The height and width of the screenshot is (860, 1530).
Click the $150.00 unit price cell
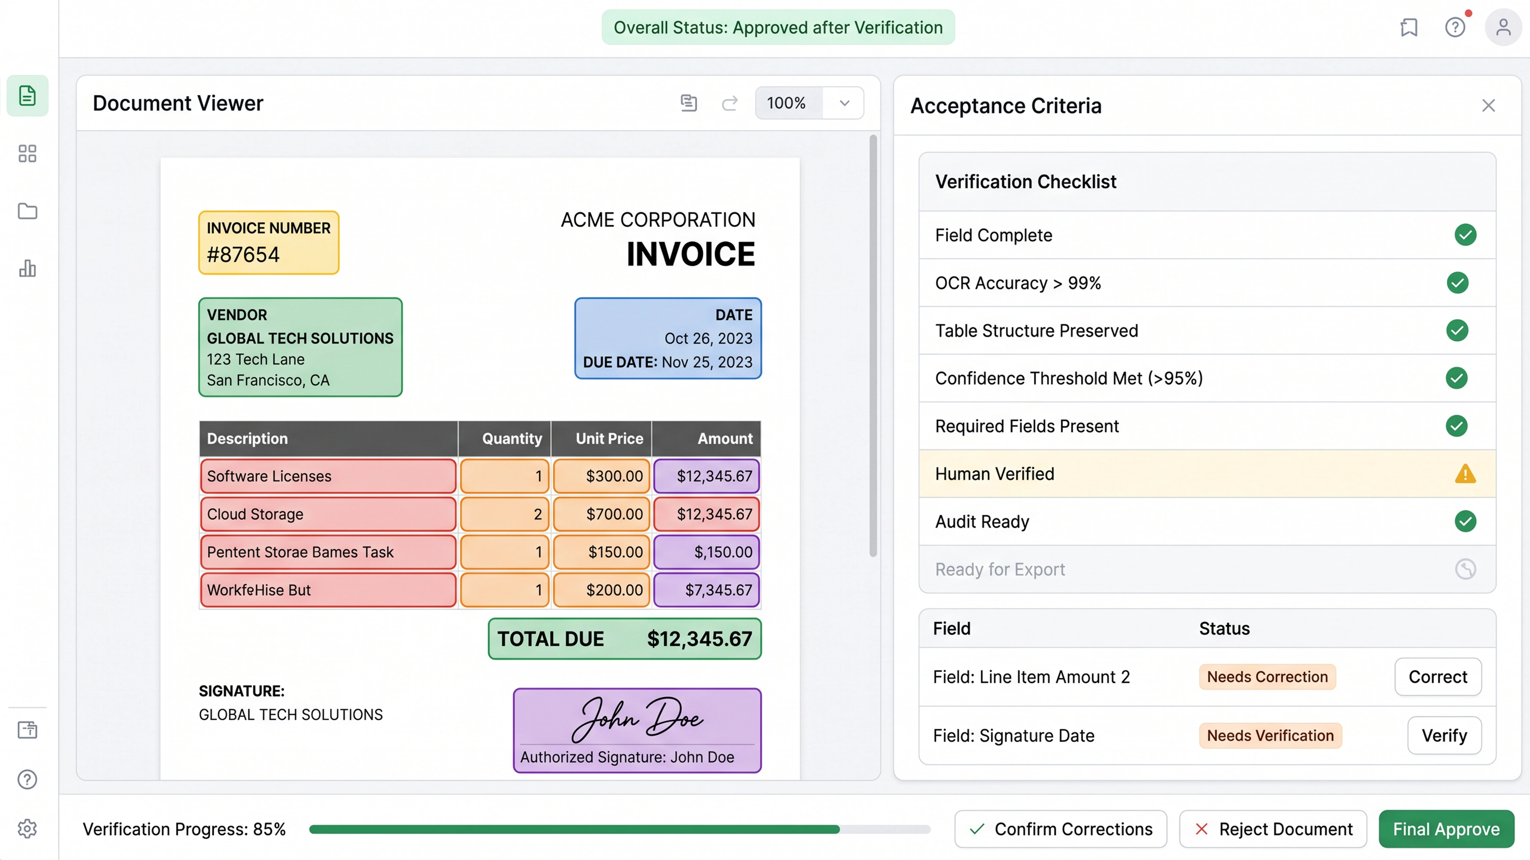click(x=602, y=552)
